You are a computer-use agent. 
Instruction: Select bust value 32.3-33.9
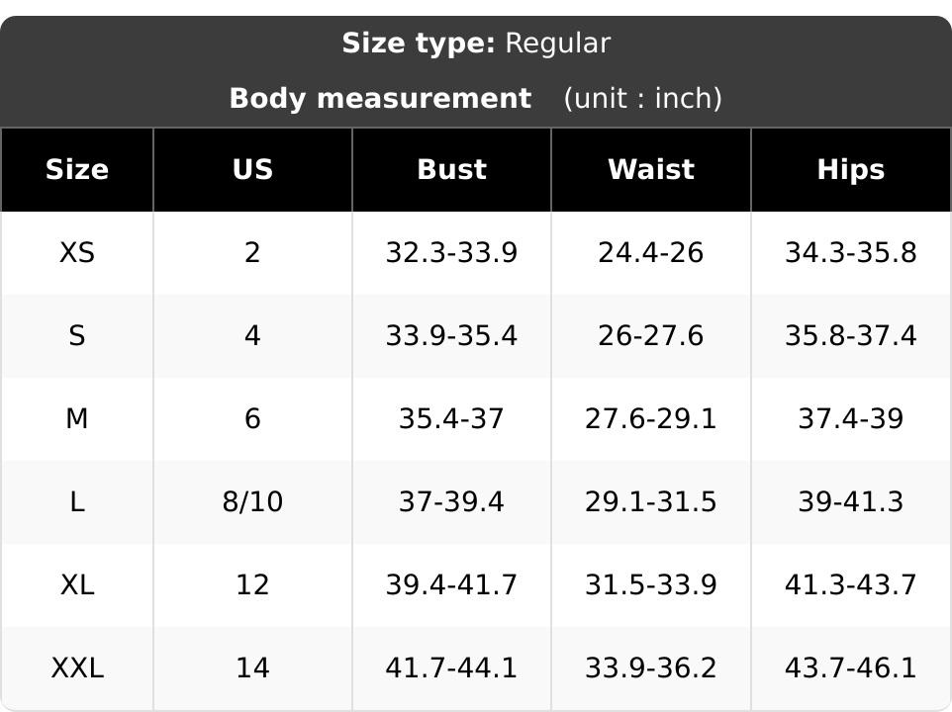coord(451,252)
